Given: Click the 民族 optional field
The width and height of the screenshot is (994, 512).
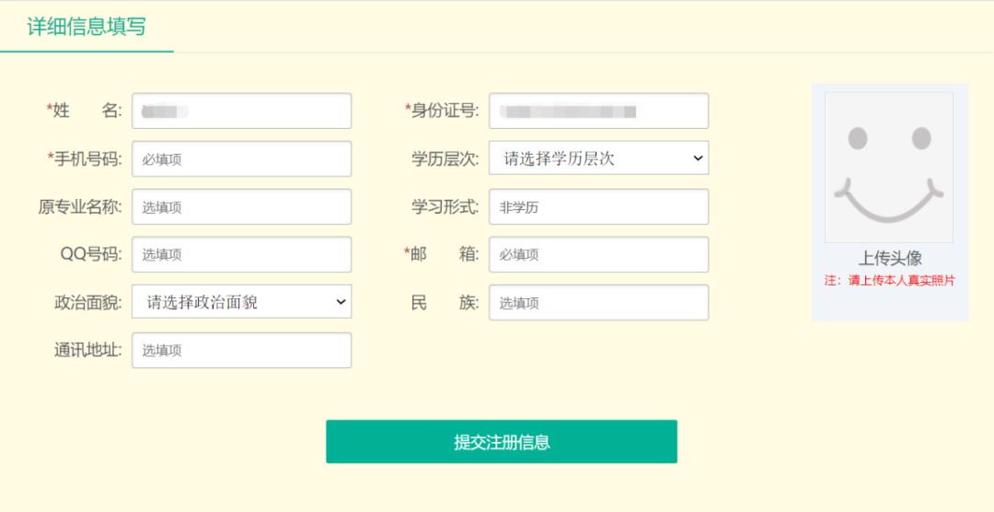Looking at the screenshot, I should coord(598,302).
